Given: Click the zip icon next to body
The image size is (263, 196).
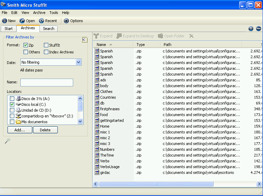Looking at the screenshot, I should click(97, 86).
